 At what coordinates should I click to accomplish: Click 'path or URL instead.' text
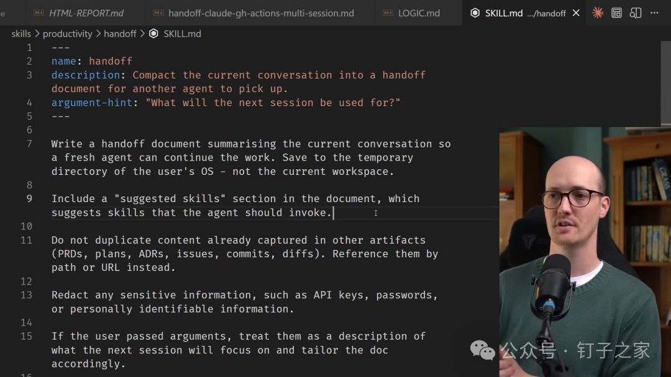pyautogui.click(x=114, y=267)
